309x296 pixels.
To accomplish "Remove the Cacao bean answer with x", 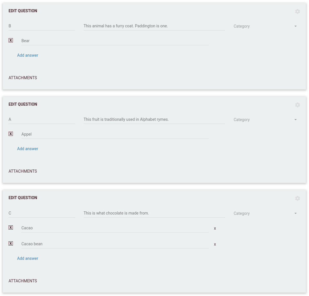I will pyautogui.click(x=215, y=244).
